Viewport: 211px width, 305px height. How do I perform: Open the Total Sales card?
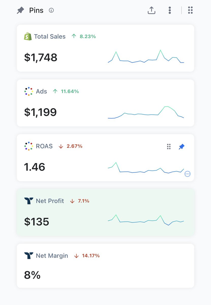click(x=105, y=48)
